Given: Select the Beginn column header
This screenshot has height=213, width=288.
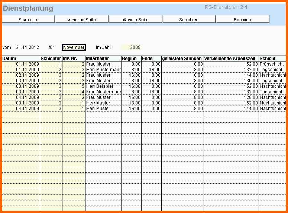Looking at the screenshot, I should [131, 59].
